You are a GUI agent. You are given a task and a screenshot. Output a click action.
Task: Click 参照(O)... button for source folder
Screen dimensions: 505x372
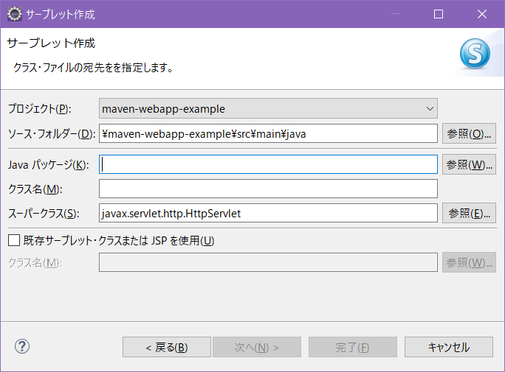(469, 133)
